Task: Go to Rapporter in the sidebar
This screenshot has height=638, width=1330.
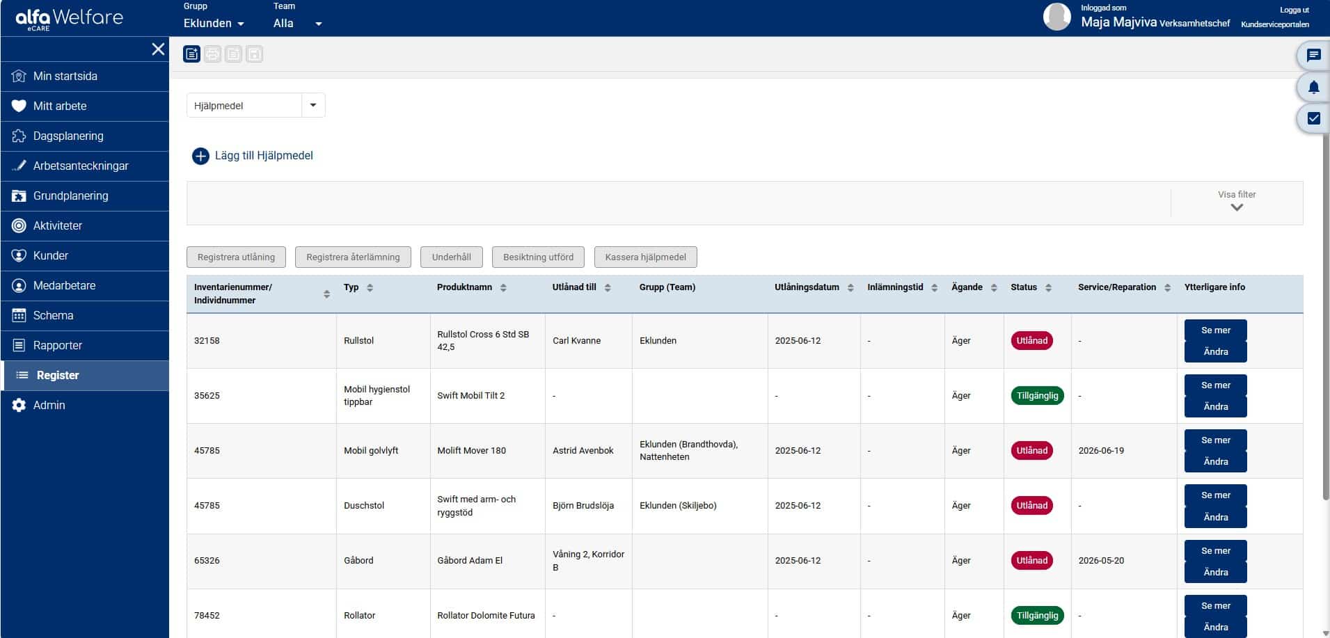Action: click(x=57, y=345)
